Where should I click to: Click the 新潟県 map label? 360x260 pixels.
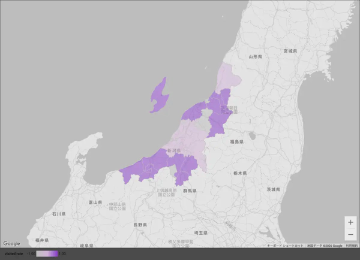coord(174,150)
